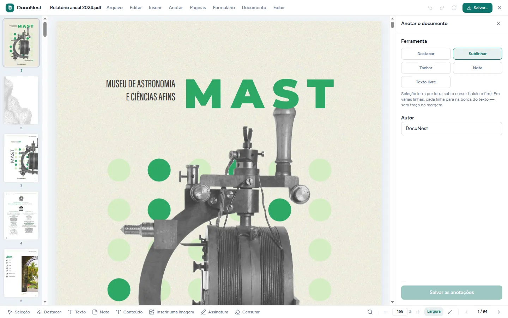
Task: Select page 4 thumbnail
Action: 21,216
